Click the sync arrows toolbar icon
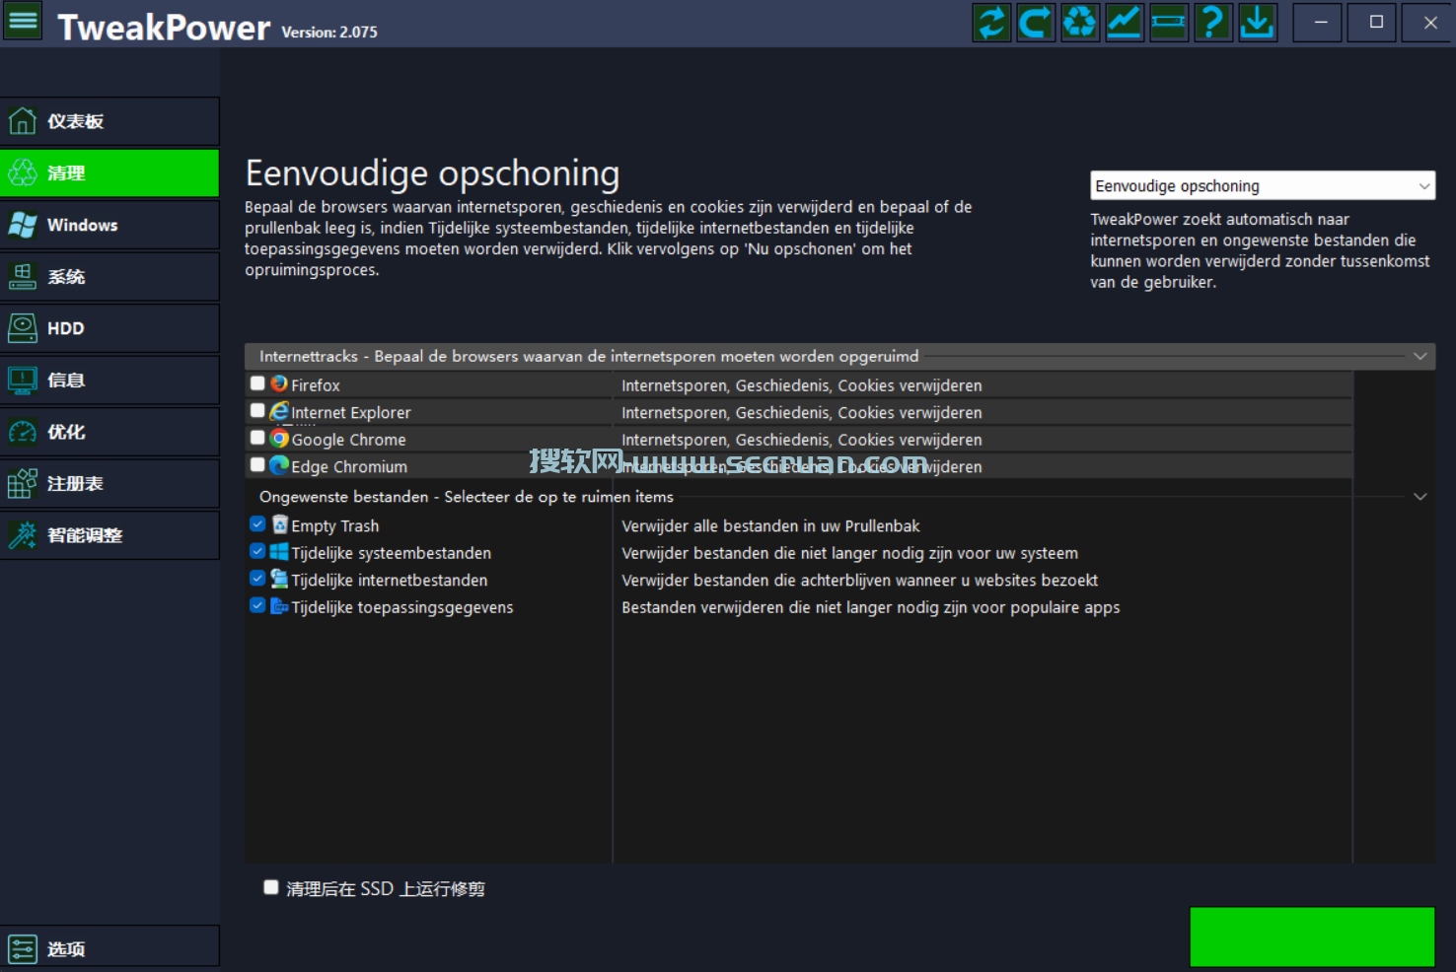Screen dimensions: 1456x972 tap(991, 22)
